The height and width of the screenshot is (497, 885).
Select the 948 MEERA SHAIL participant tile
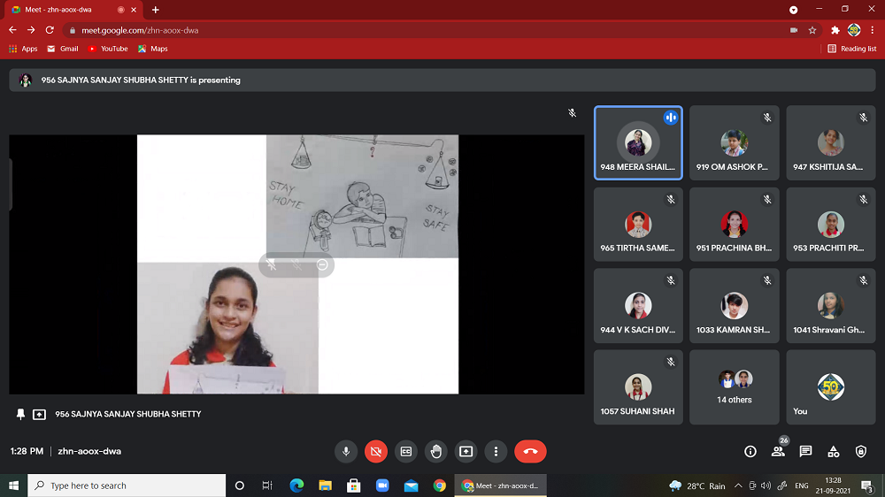638,142
